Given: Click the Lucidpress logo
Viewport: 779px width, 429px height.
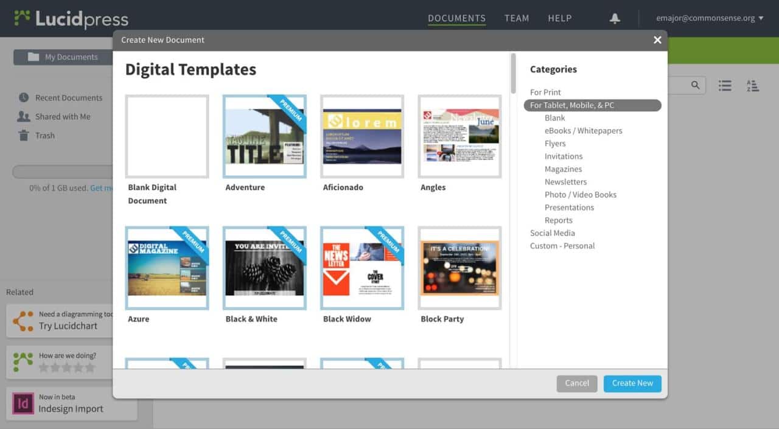Looking at the screenshot, I should [71, 18].
